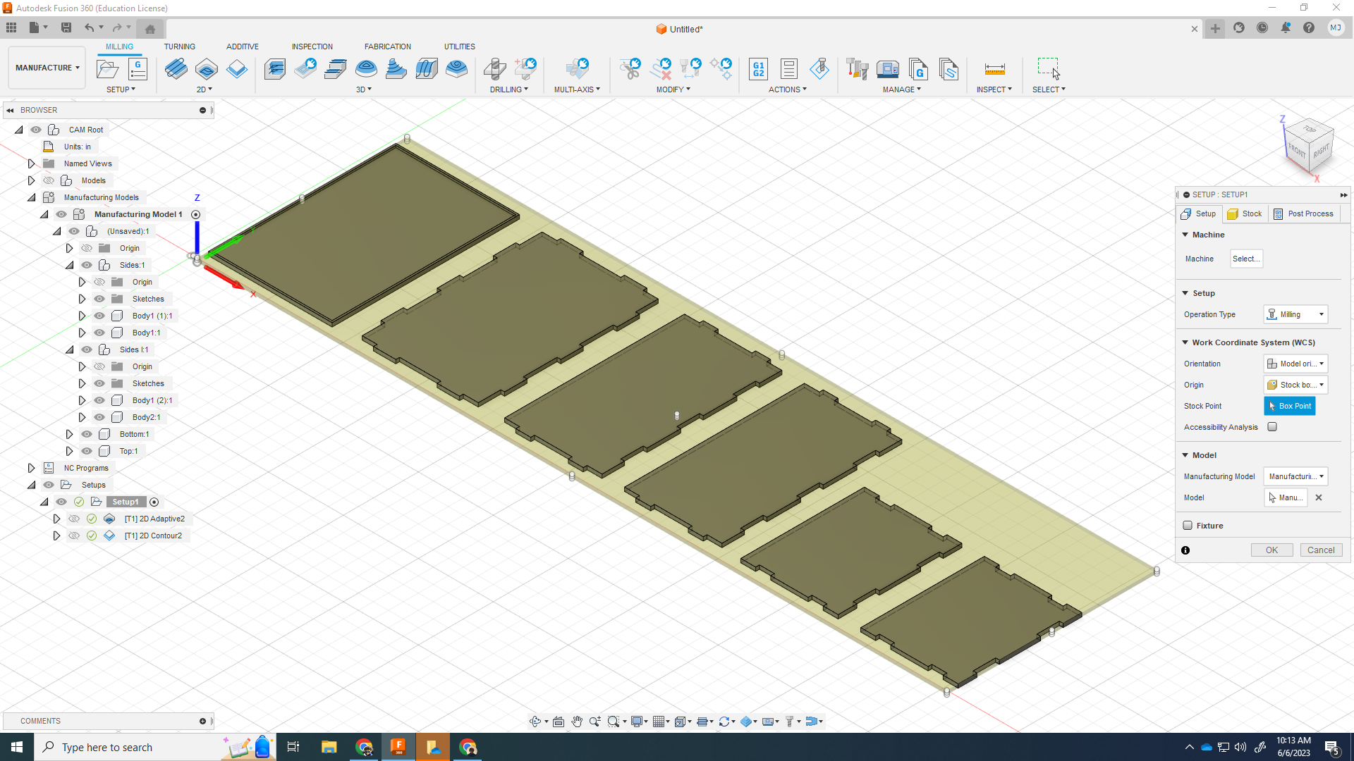Viewport: 1354px width, 761px height.
Task: Click the machine Select... button
Action: coord(1245,259)
